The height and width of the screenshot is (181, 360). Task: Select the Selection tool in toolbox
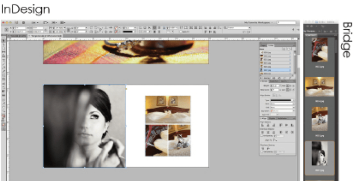coord(4,41)
